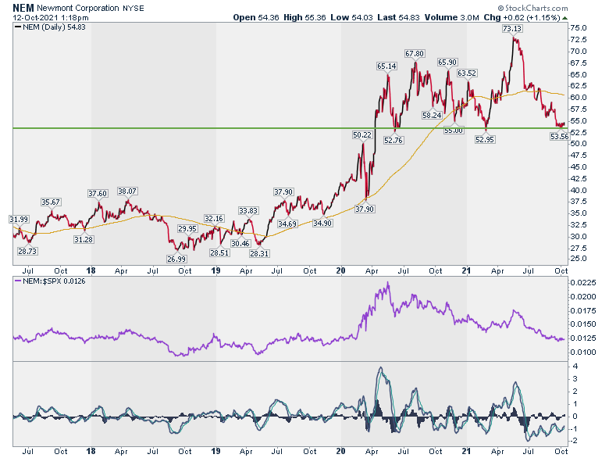609x458 pixels.
Task: Click the 53.56 latest low label
Action: coord(559,136)
